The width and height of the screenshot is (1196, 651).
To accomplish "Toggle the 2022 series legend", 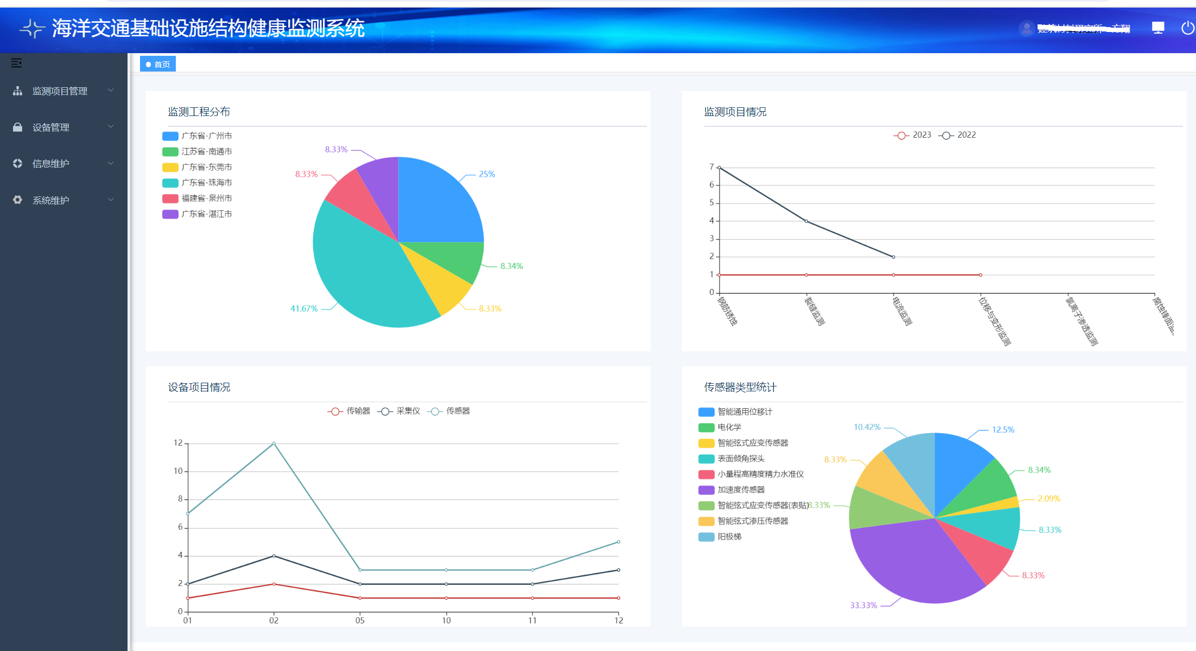I will [957, 135].
